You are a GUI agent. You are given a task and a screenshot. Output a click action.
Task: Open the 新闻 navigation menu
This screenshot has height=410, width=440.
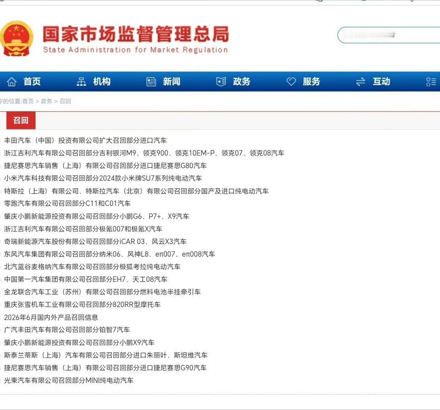[172, 82]
